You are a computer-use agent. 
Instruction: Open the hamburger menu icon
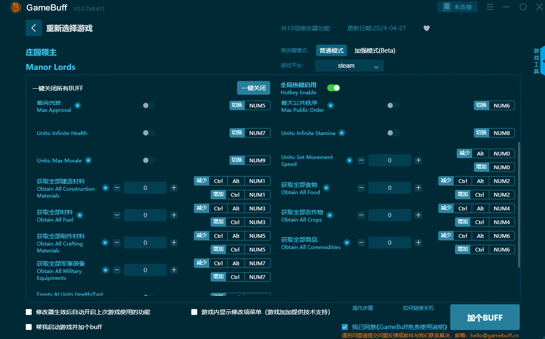coord(490,7)
